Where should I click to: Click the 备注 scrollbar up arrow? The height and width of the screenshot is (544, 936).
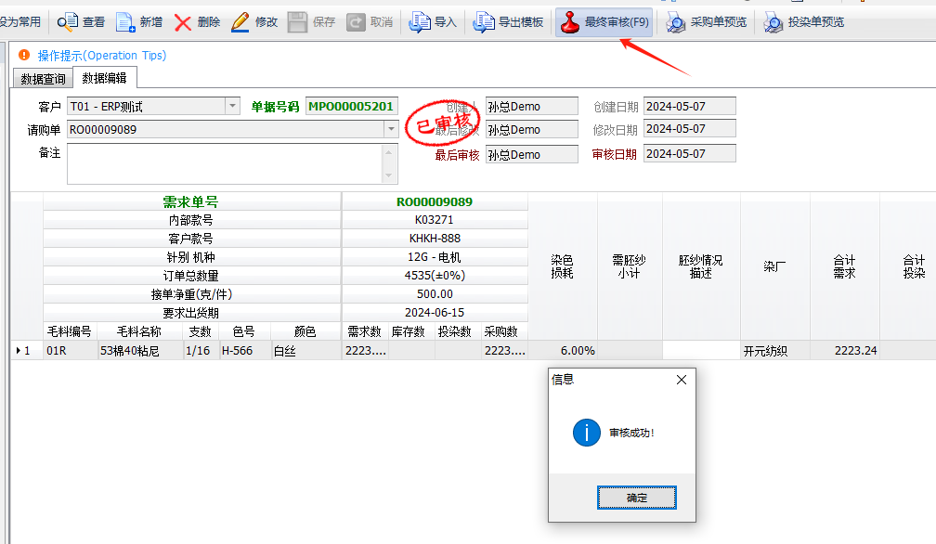(389, 152)
